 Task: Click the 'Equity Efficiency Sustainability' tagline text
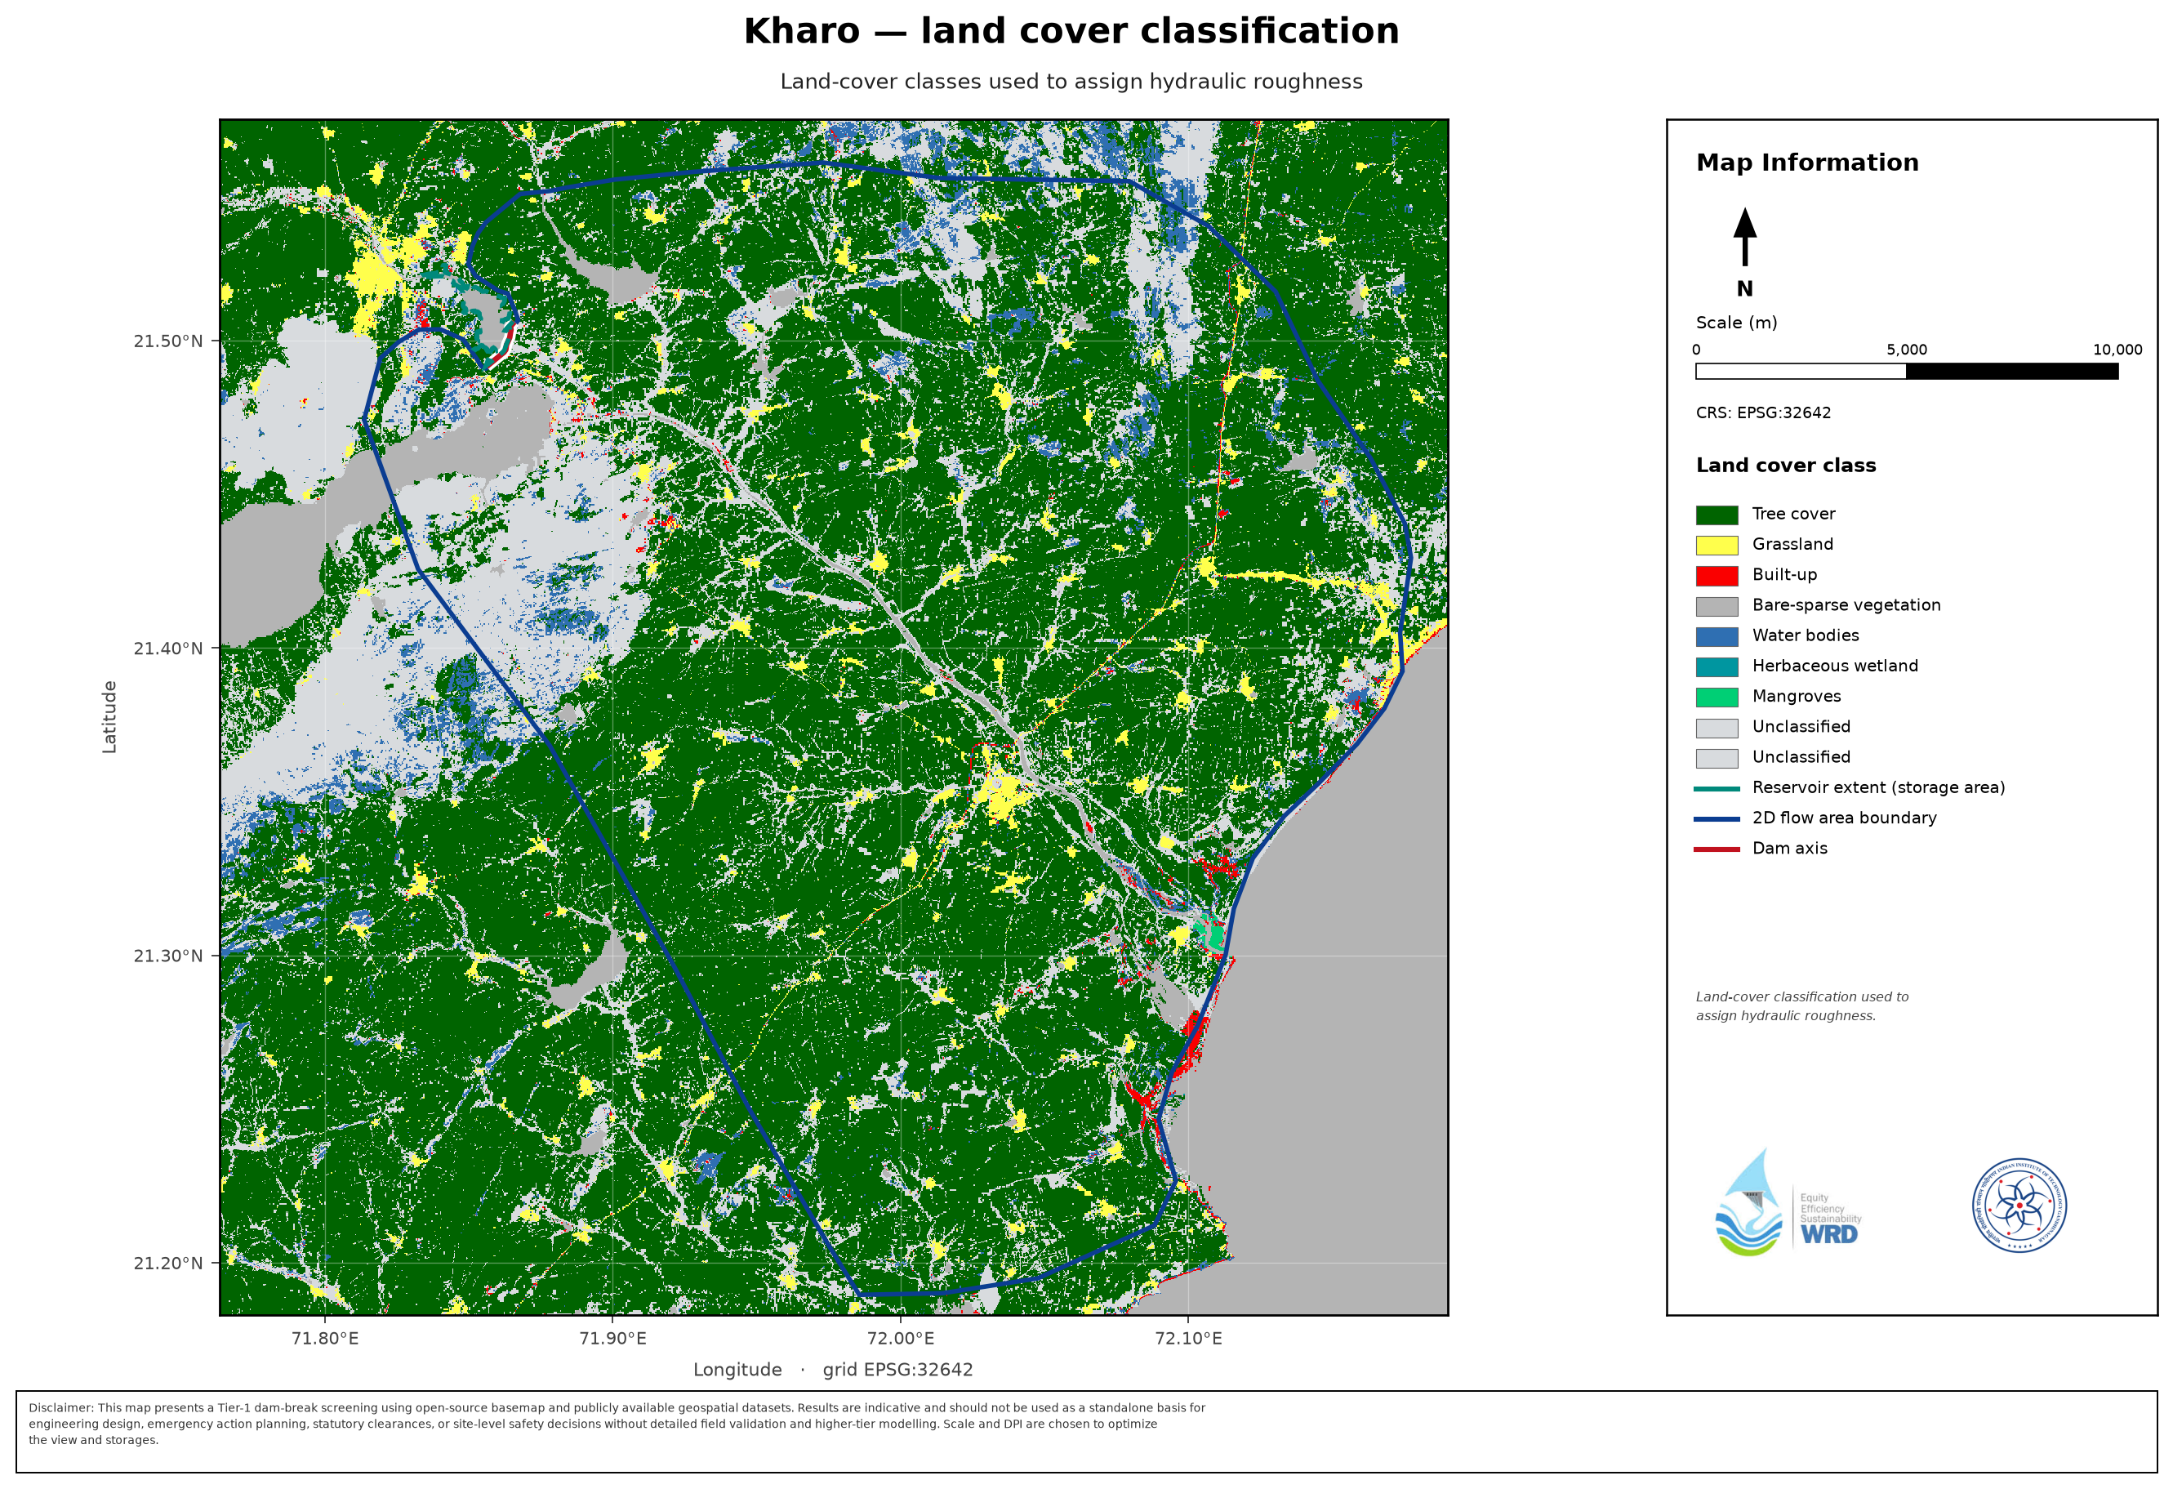(x=1831, y=1208)
